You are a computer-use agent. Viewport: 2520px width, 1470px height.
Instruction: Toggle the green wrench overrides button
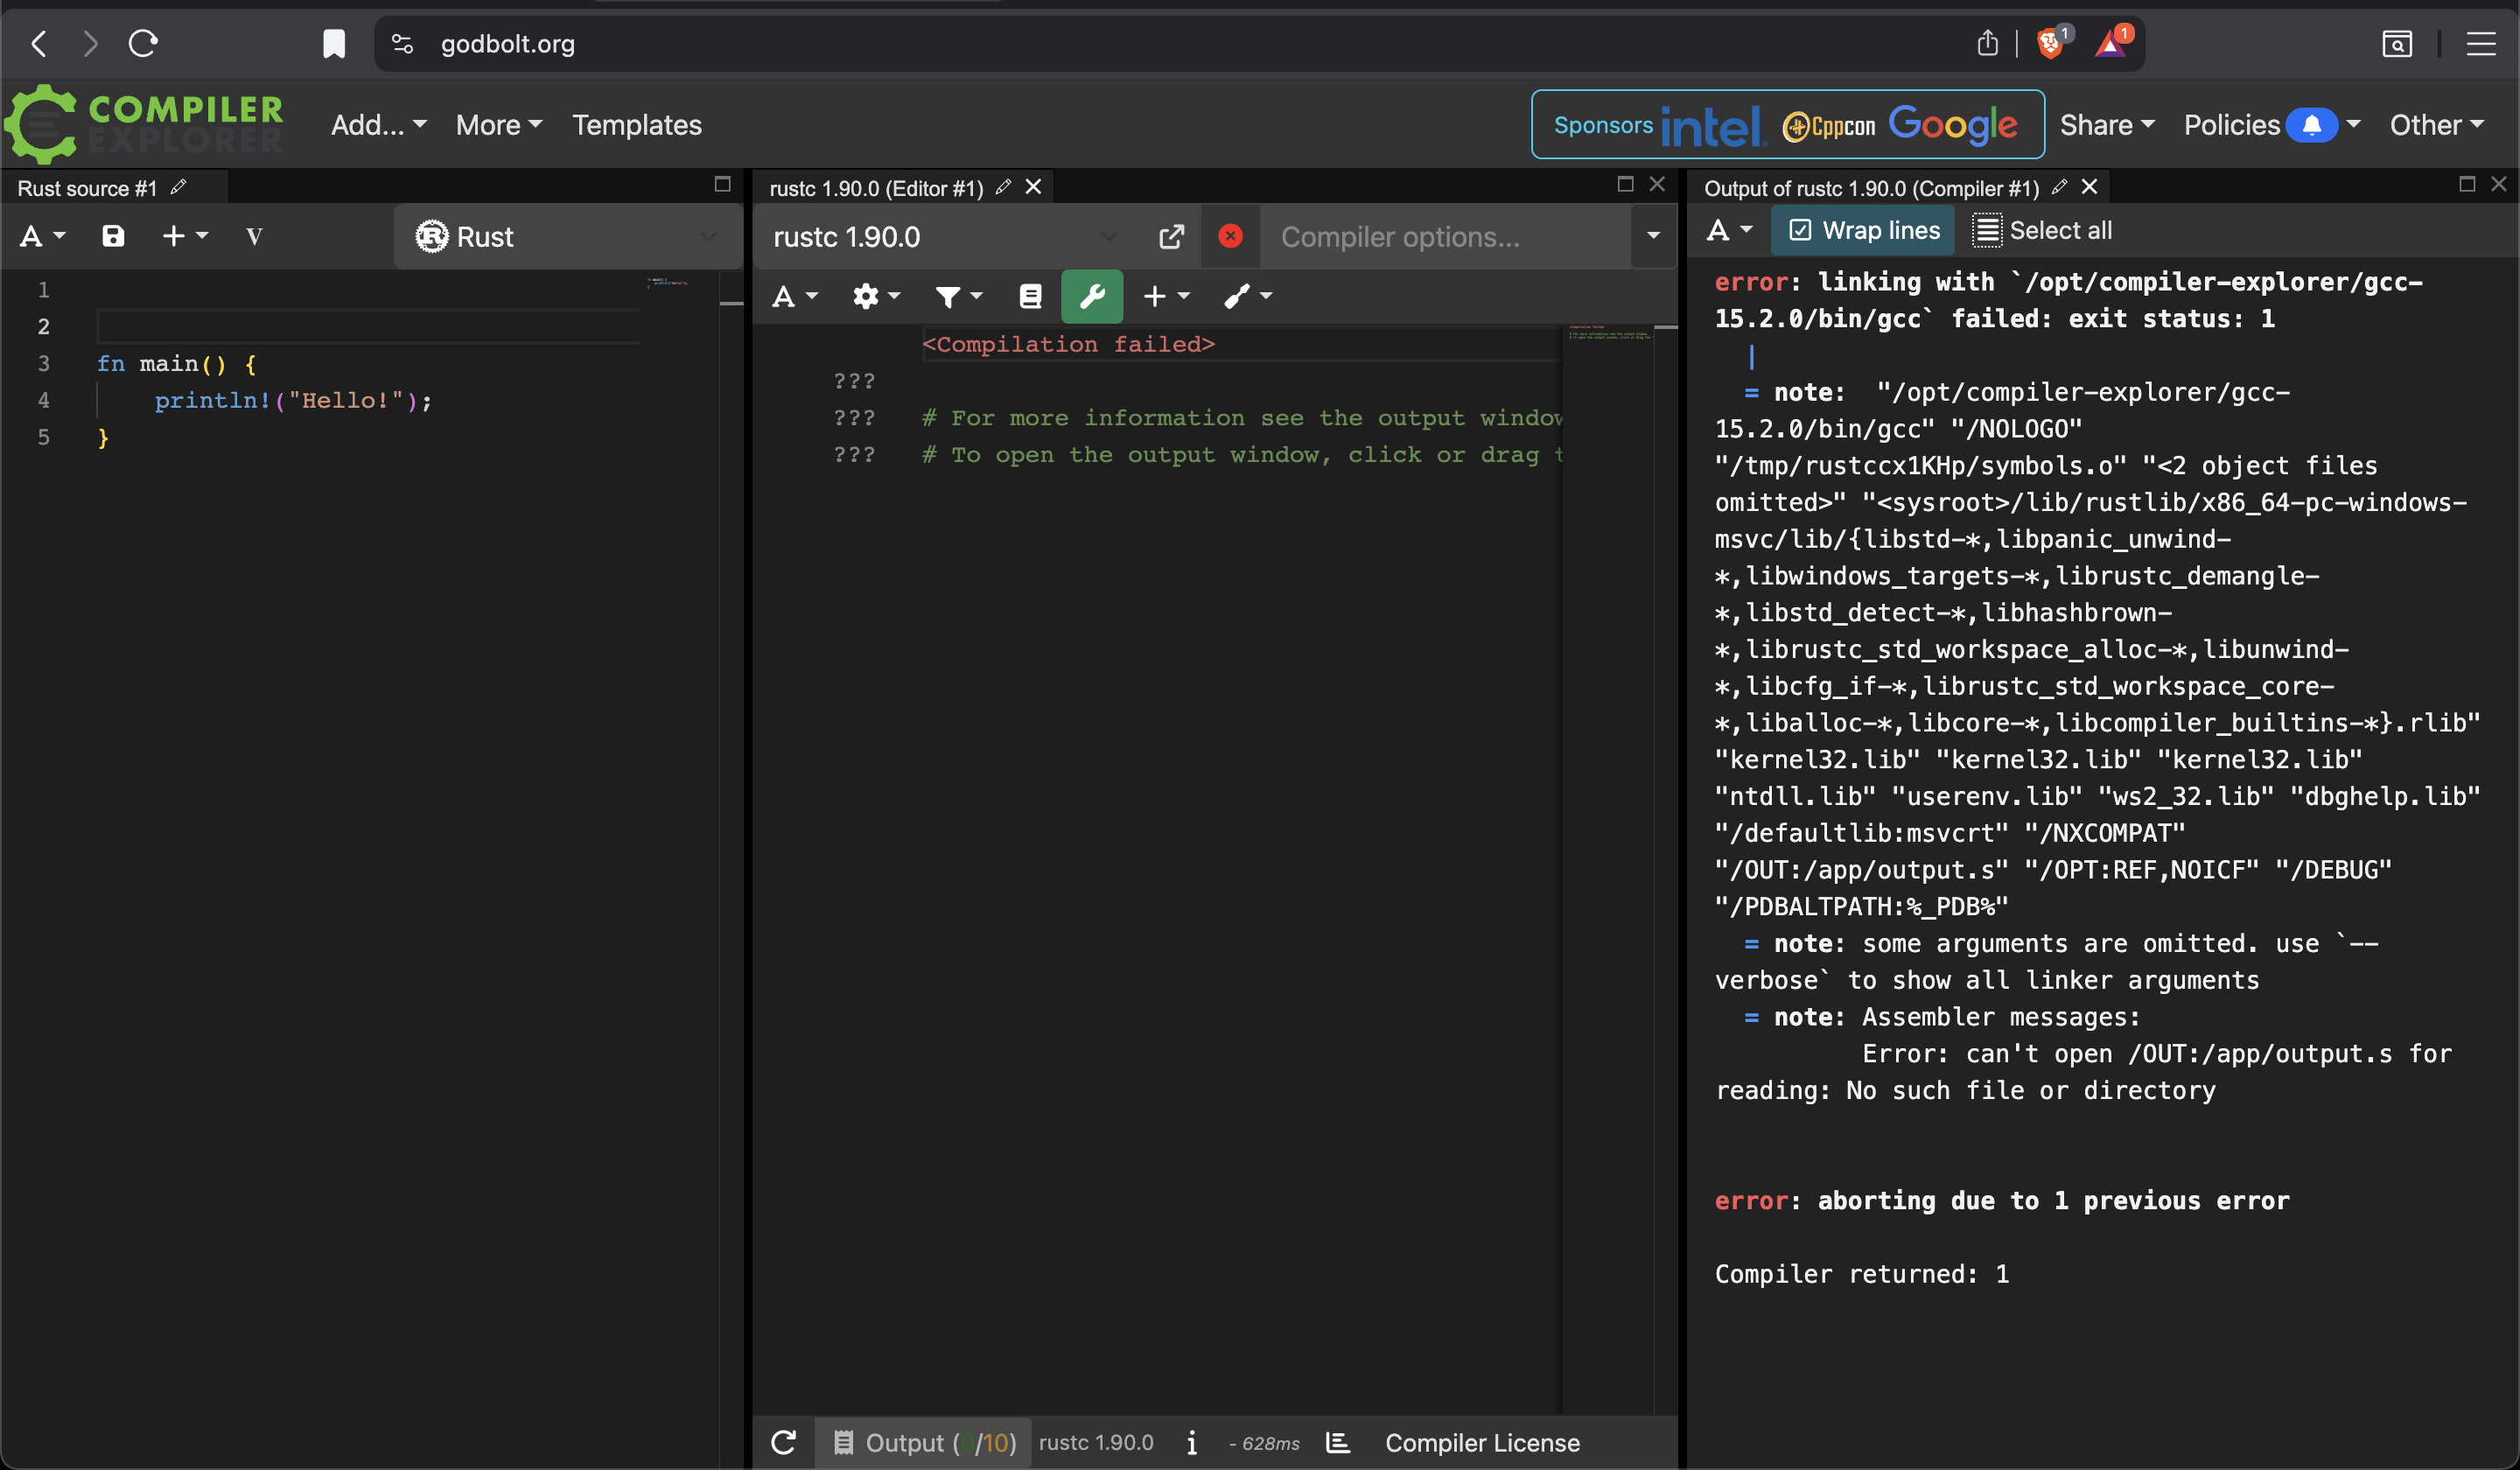tap(1091, 296)
